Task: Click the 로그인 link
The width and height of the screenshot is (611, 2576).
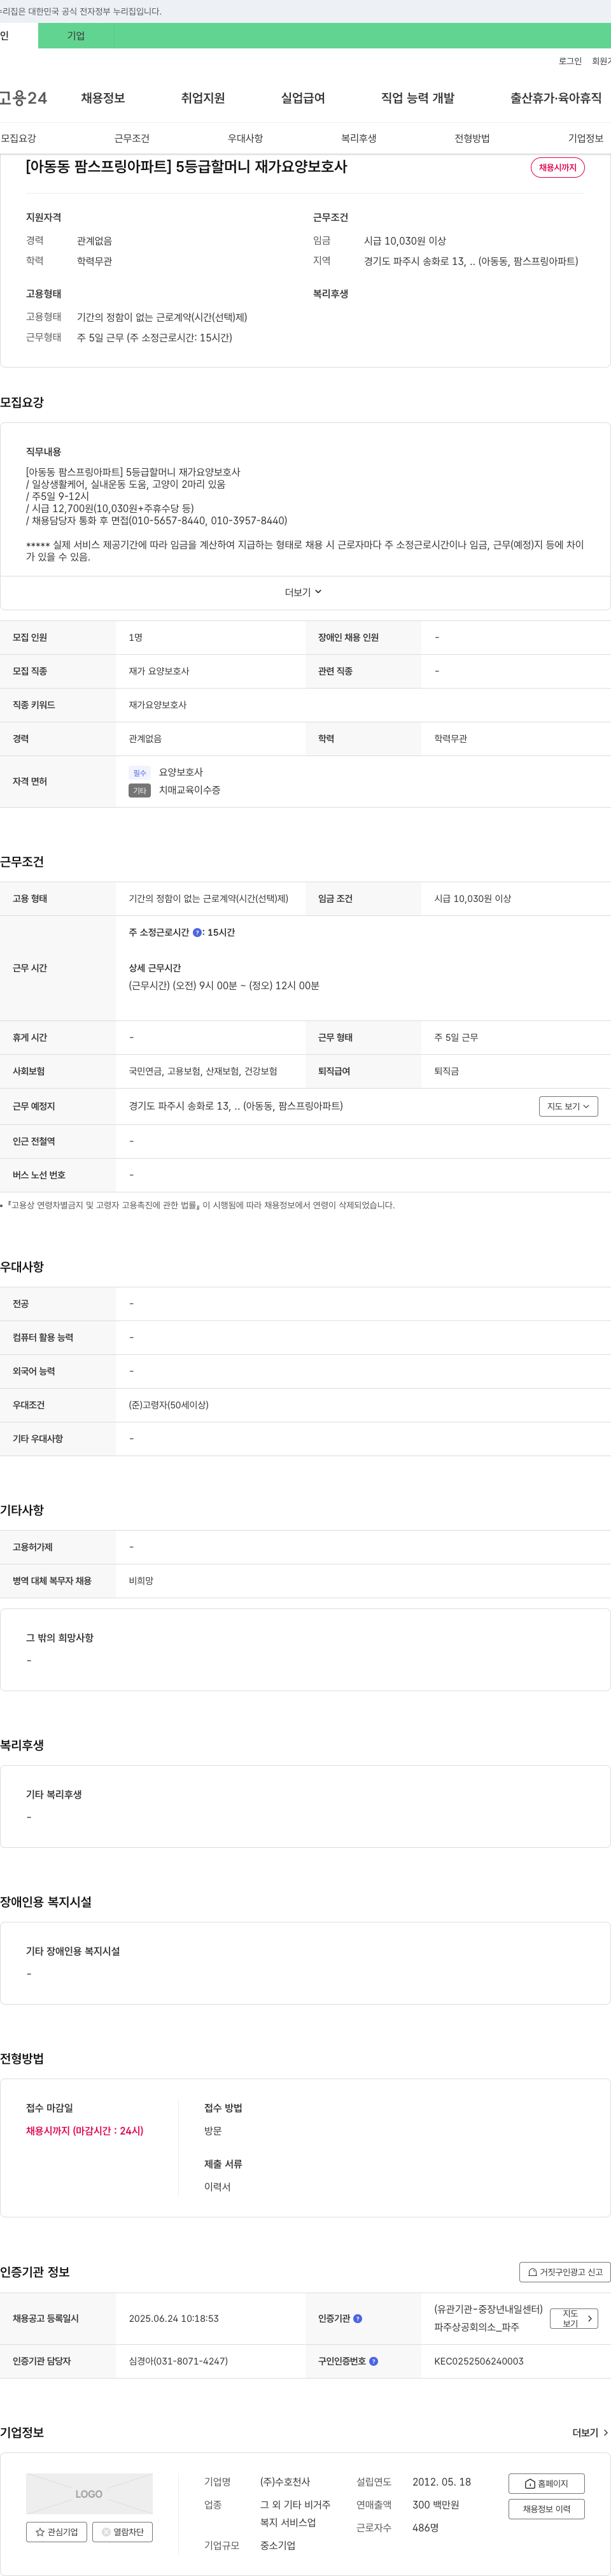Action: (x=570, y=61)
